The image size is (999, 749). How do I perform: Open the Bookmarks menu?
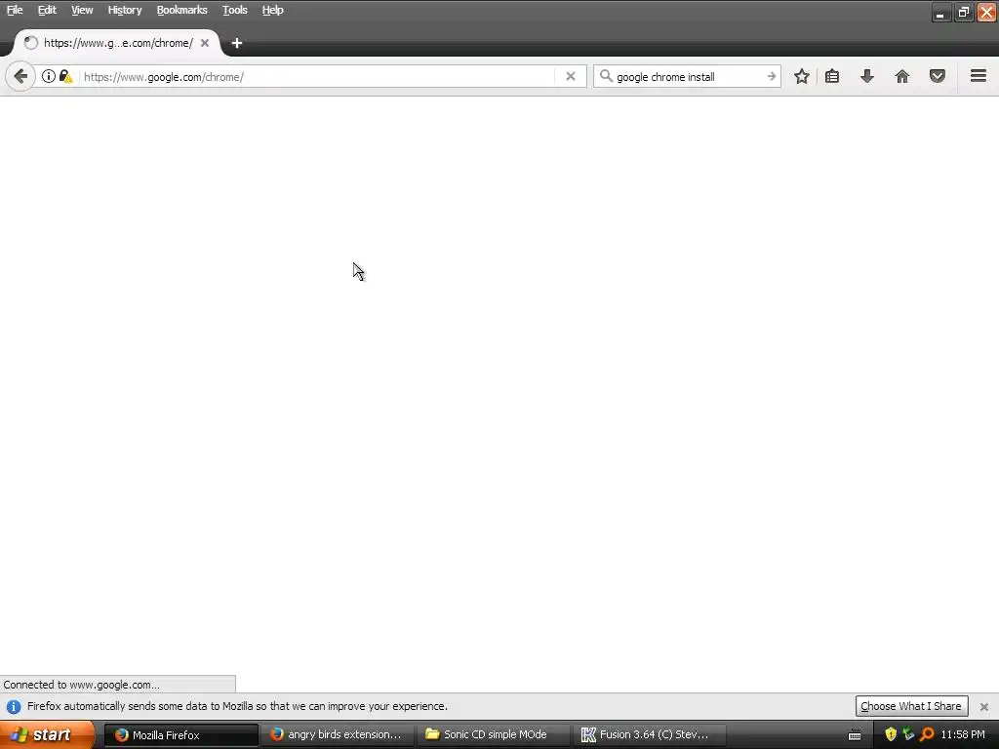click(x=181, y=10)
